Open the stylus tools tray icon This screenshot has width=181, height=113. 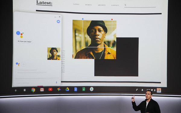coord(137,90)
